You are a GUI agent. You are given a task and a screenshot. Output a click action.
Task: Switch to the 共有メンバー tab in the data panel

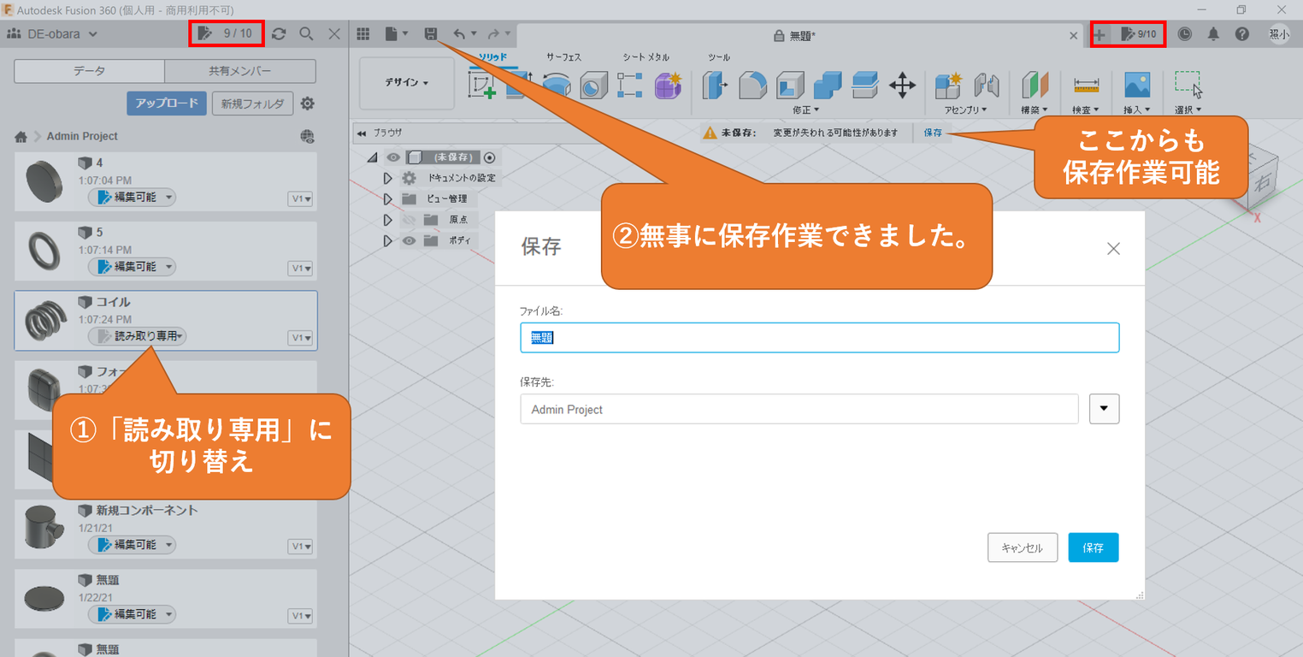pos(240,71)
